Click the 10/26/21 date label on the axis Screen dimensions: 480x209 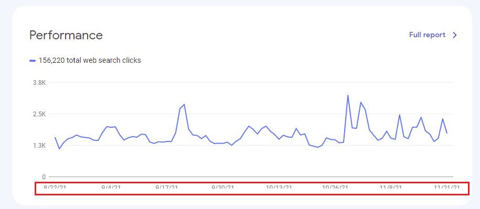pyautogui.click(x=335, y=186)
